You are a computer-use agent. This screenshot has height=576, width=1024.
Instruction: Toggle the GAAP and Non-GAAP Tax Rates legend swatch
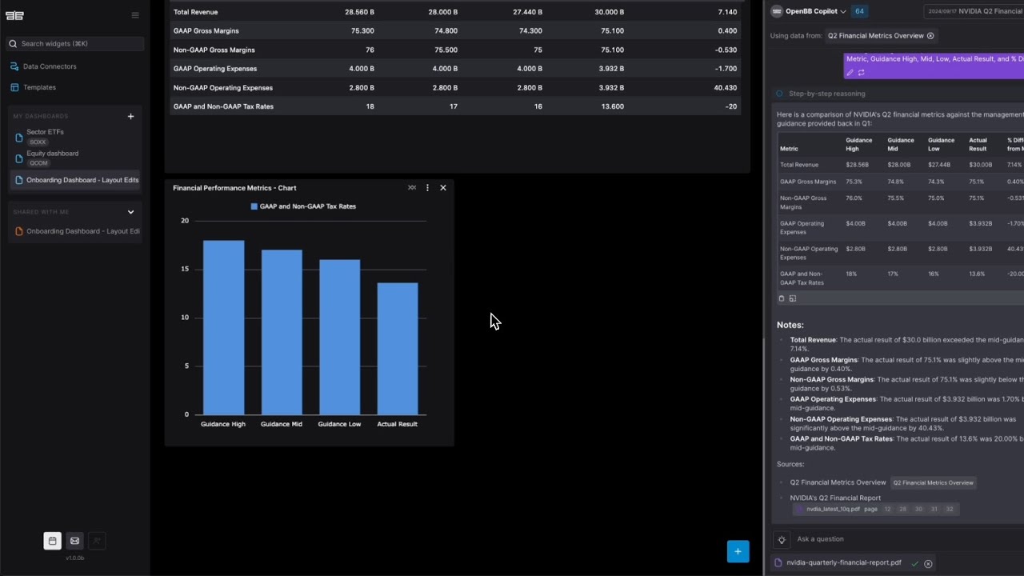254,206
